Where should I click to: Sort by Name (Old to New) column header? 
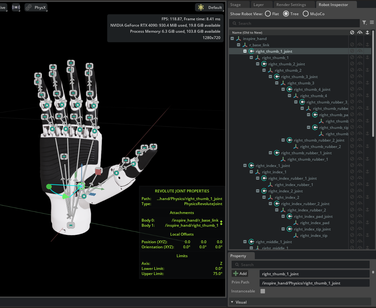(x=247, y=33)
